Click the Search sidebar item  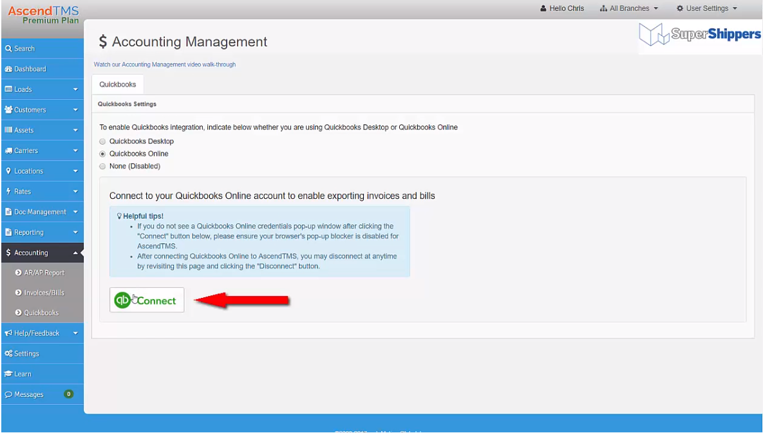coord(42,49)
